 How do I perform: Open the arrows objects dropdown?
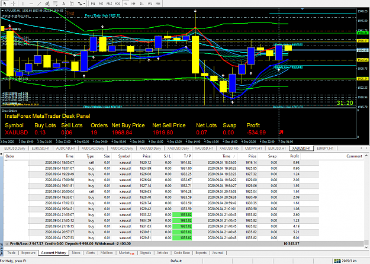click(82, 4)
